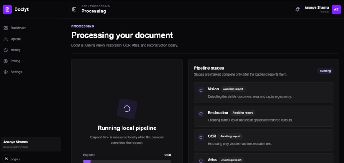This screenshot has width=344, height=163.
Task: Click the Pipeline stages heading
Action: (209, 68)
